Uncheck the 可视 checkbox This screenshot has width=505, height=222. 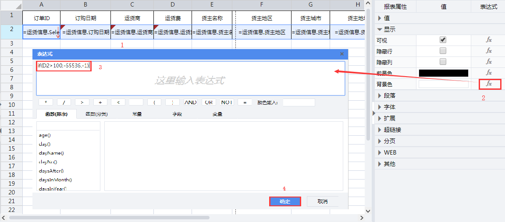443,40
